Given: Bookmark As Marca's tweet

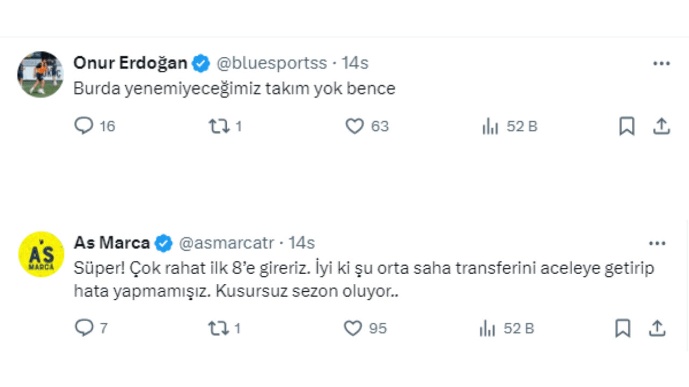Looking at the screenshot, I should coord(623,328).
